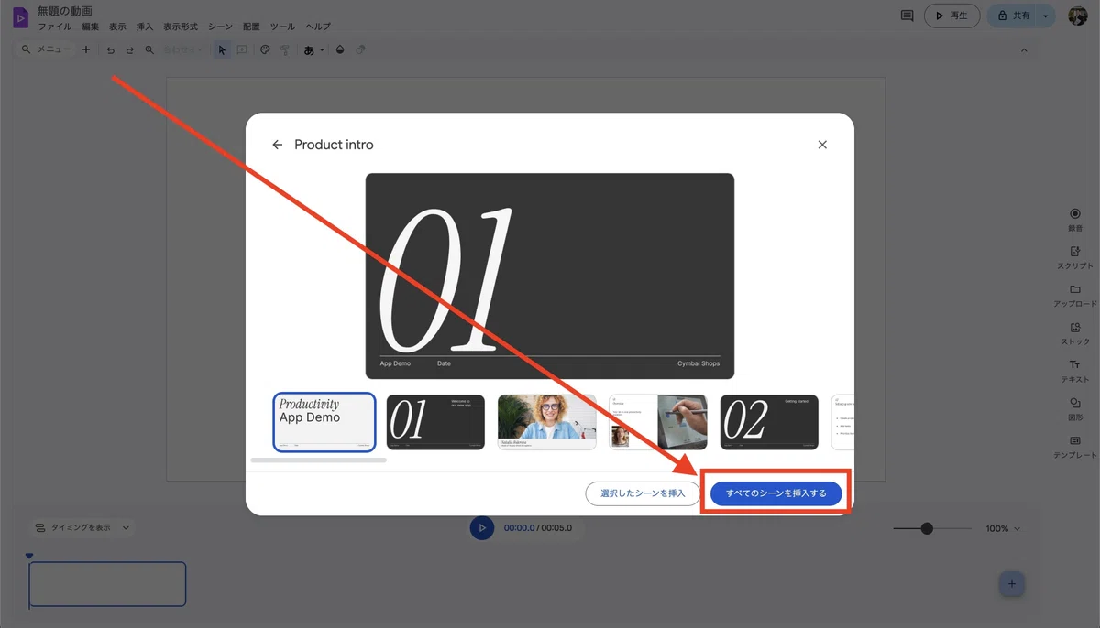Open the comment history icon
Viewport: 1100px width, 628px height.
pos(907,16)
